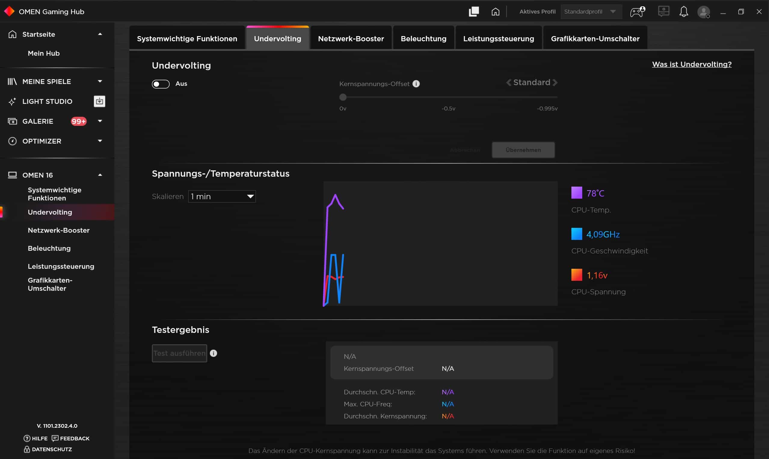Viewport: 769px width, 459px height.
Task: Expand the MEINE SPIELE section
Action: coord(100,81)
